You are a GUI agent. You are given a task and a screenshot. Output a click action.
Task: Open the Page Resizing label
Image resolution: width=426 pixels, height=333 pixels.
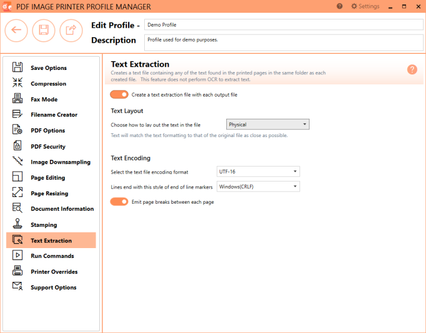click(49, 194)
